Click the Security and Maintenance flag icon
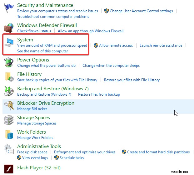 click(8, 8)
